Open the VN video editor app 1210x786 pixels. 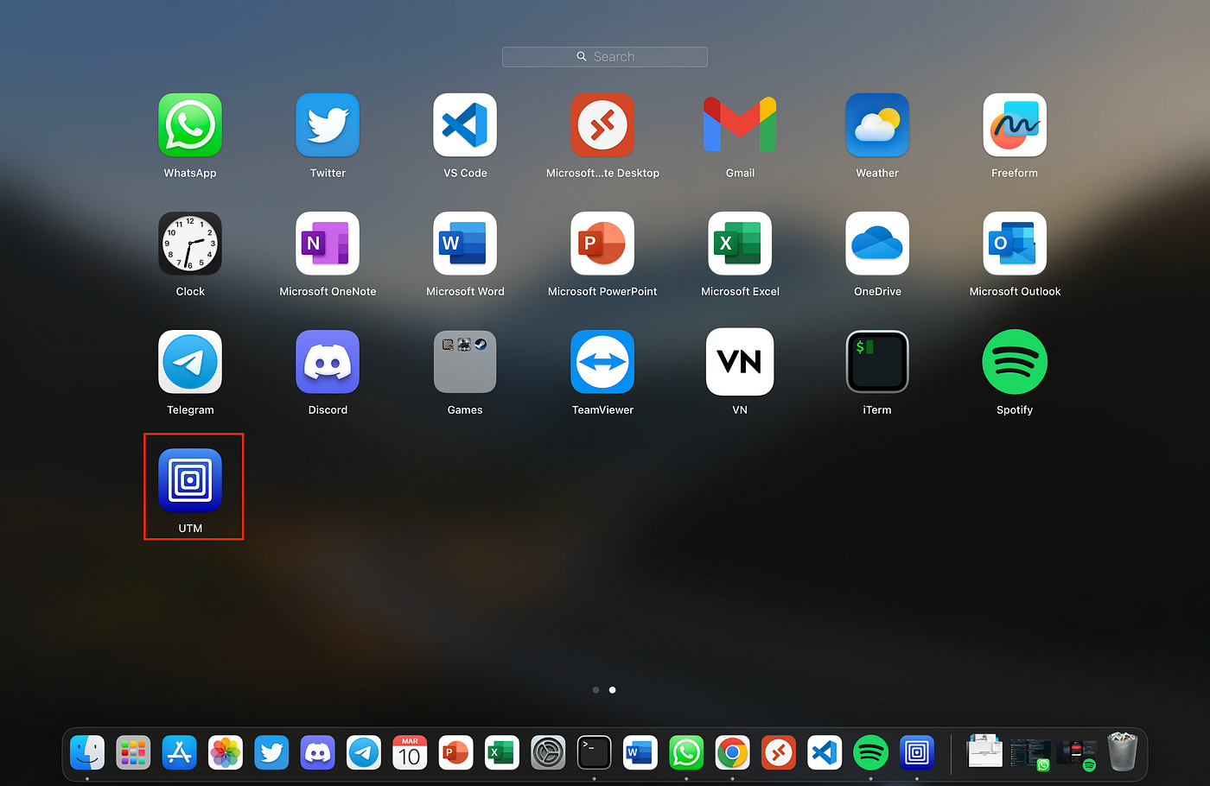[740, 362]
